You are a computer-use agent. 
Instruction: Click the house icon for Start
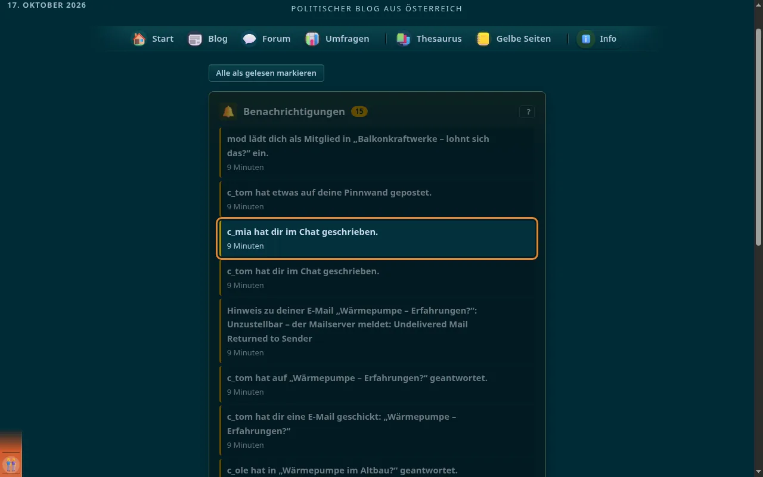139,39
